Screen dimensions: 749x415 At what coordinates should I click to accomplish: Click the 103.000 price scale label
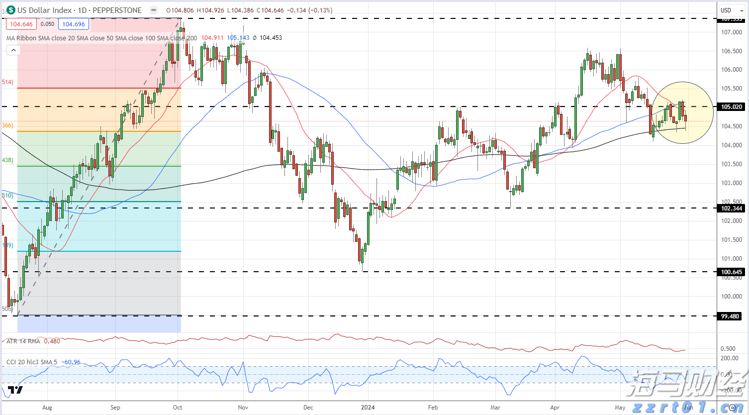point(732,183)
